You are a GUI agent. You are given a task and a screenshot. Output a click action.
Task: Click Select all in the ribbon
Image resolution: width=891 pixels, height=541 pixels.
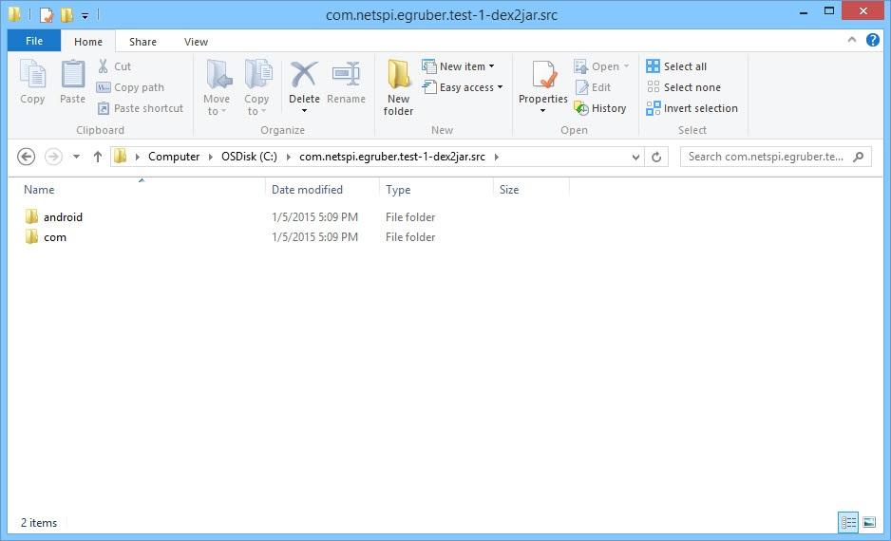676,66
